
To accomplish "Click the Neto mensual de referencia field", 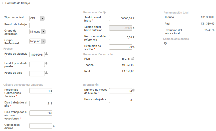I will pyautogui.click(x=121, y=37).
